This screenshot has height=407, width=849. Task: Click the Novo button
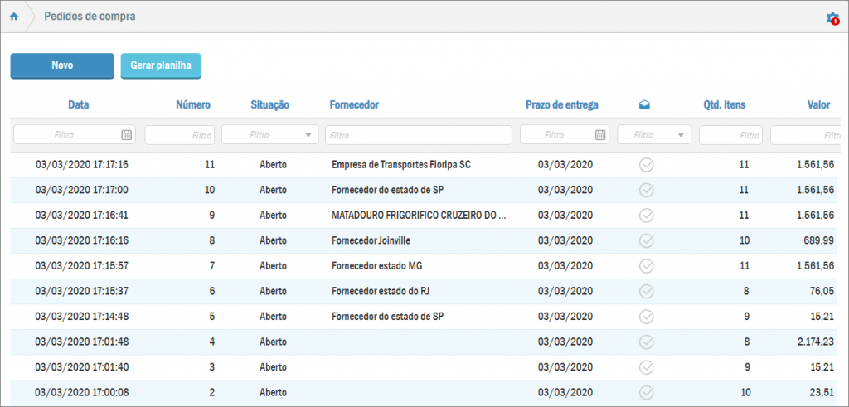click(x=62, y=66)
